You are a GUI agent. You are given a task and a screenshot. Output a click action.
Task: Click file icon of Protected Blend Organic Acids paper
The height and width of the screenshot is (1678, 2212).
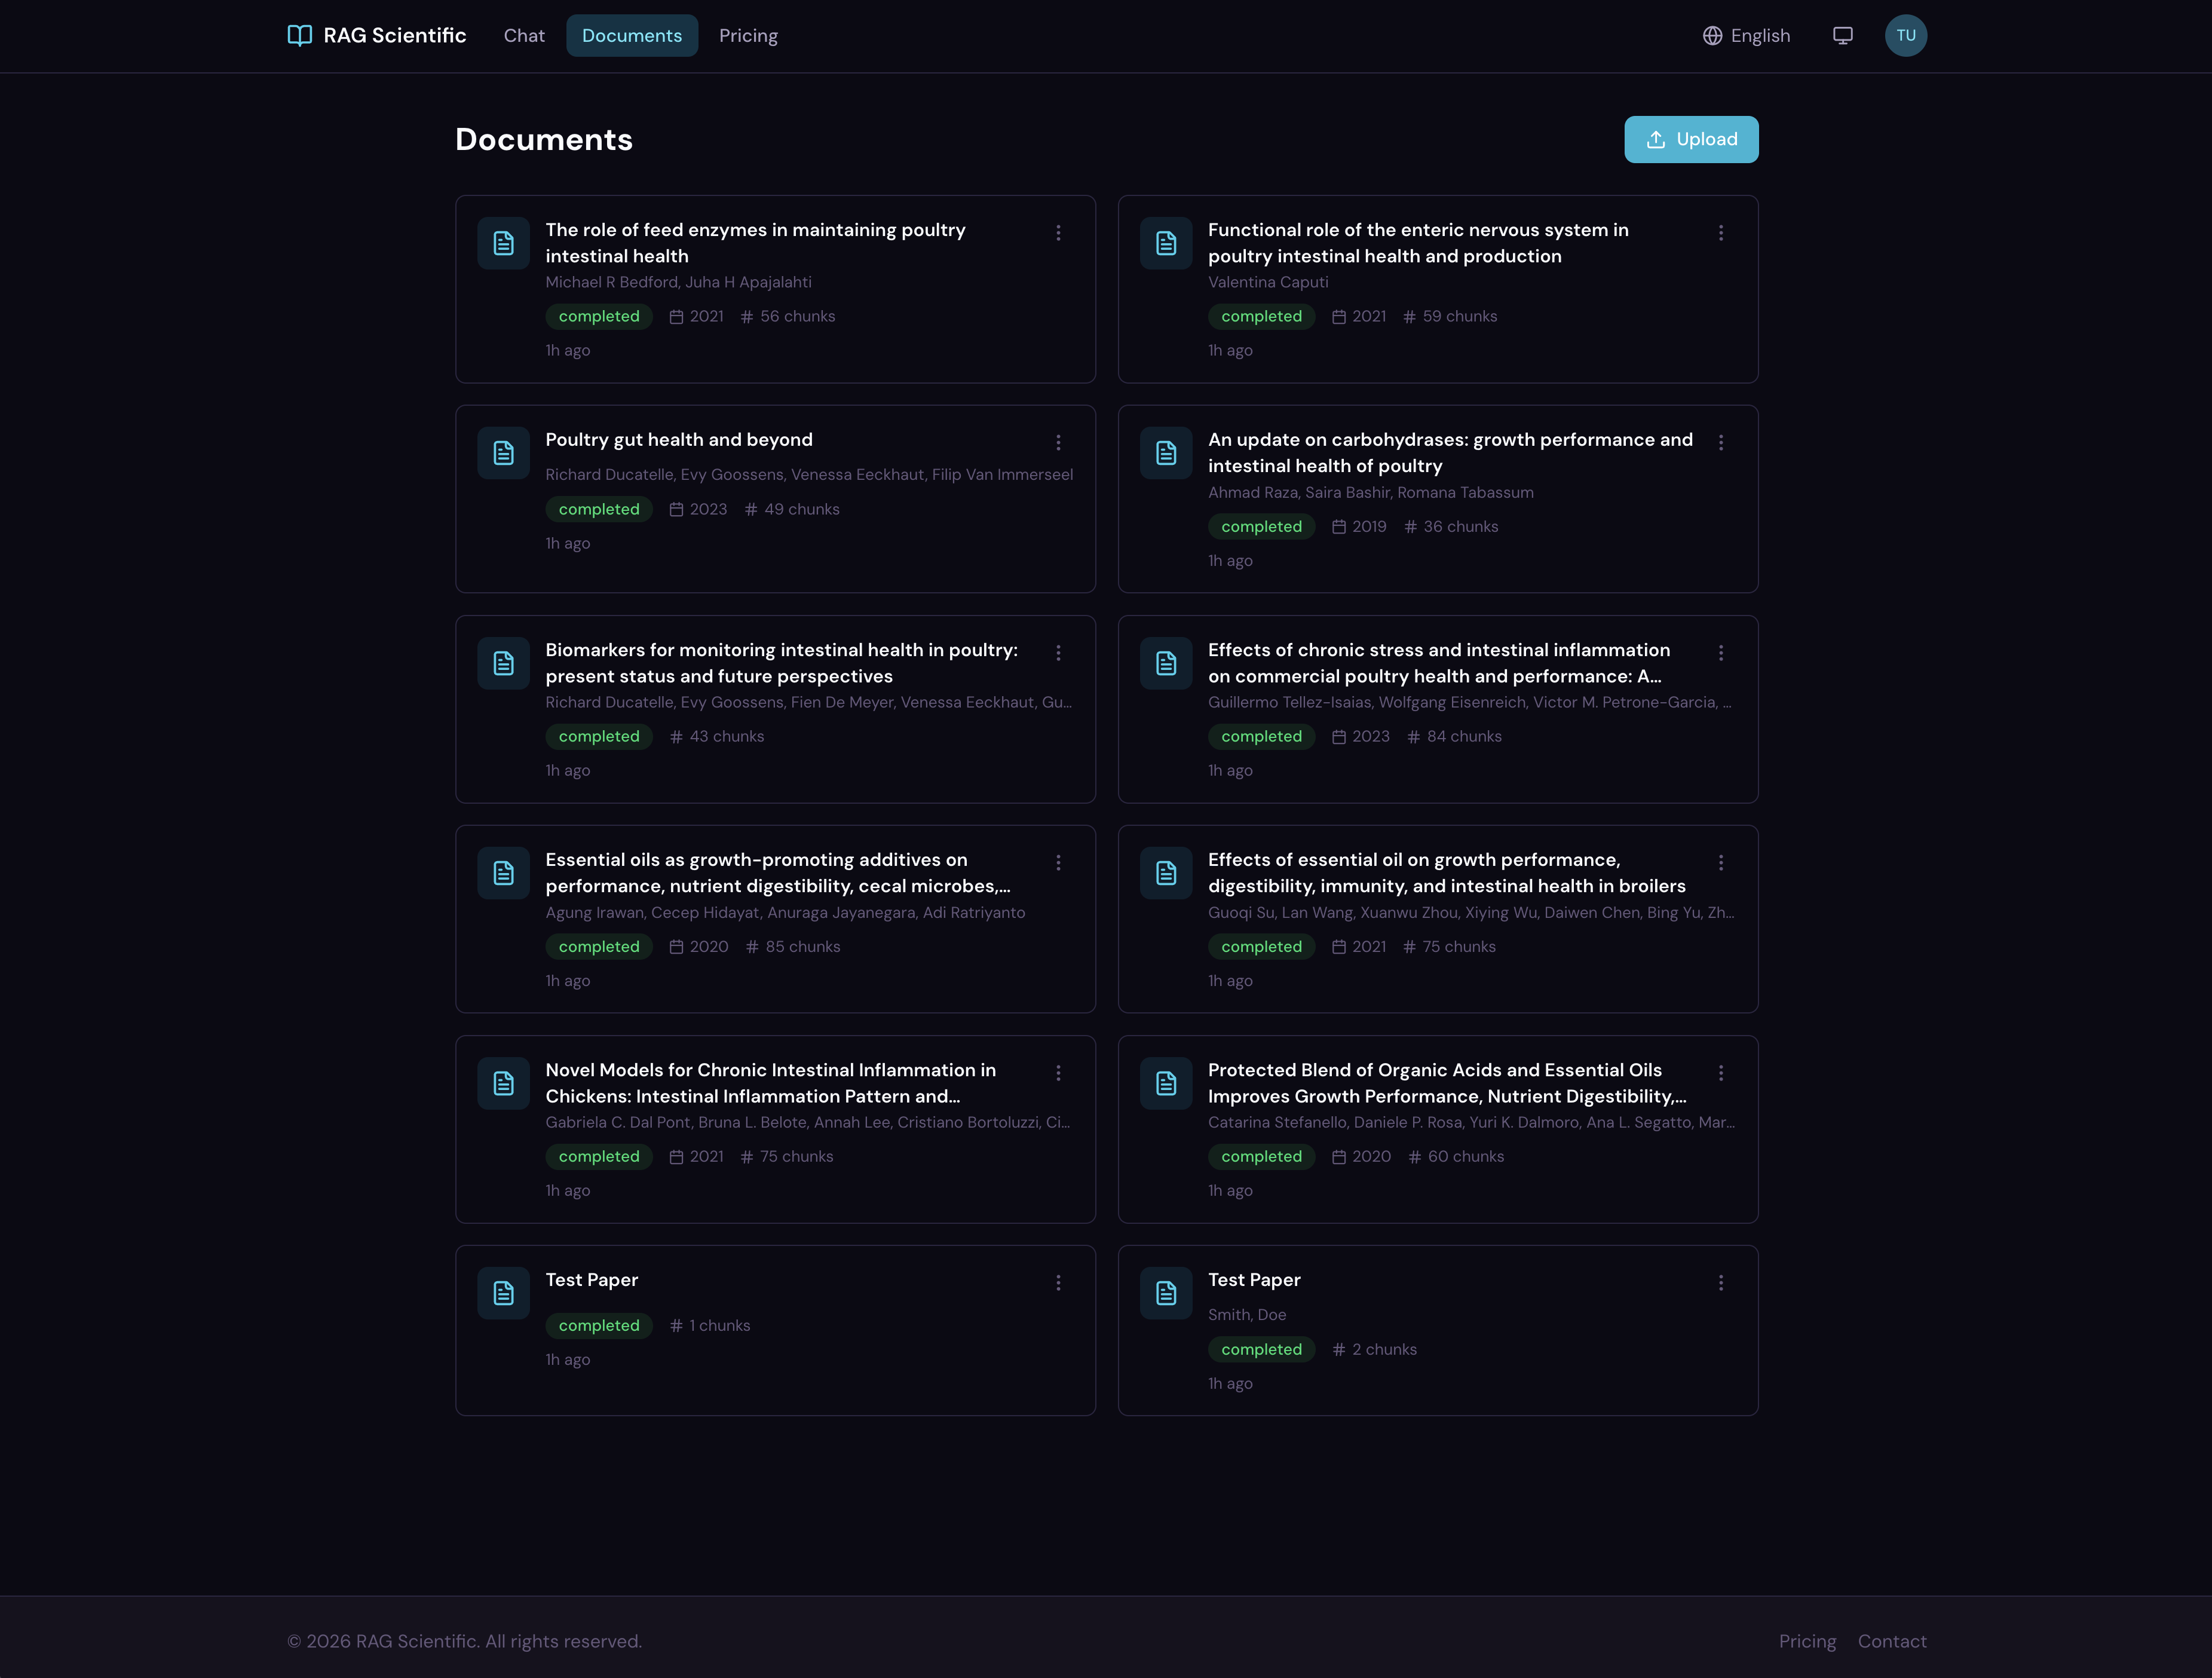1166,1083
